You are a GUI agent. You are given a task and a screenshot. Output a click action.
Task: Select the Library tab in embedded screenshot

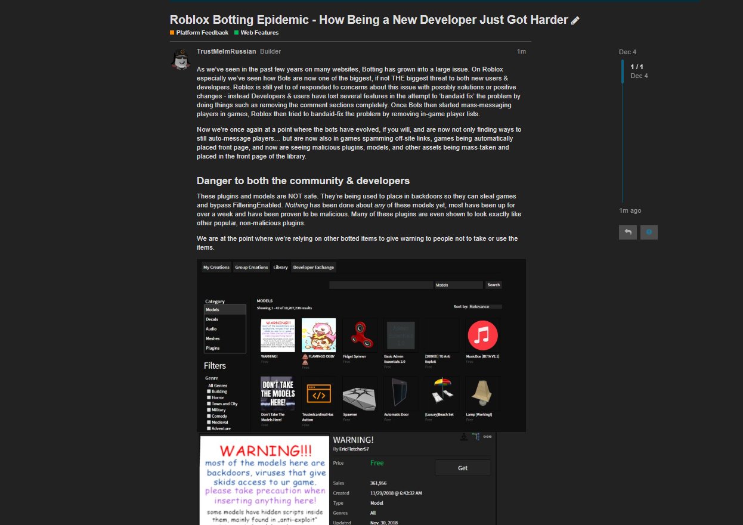tap(280, 267)
